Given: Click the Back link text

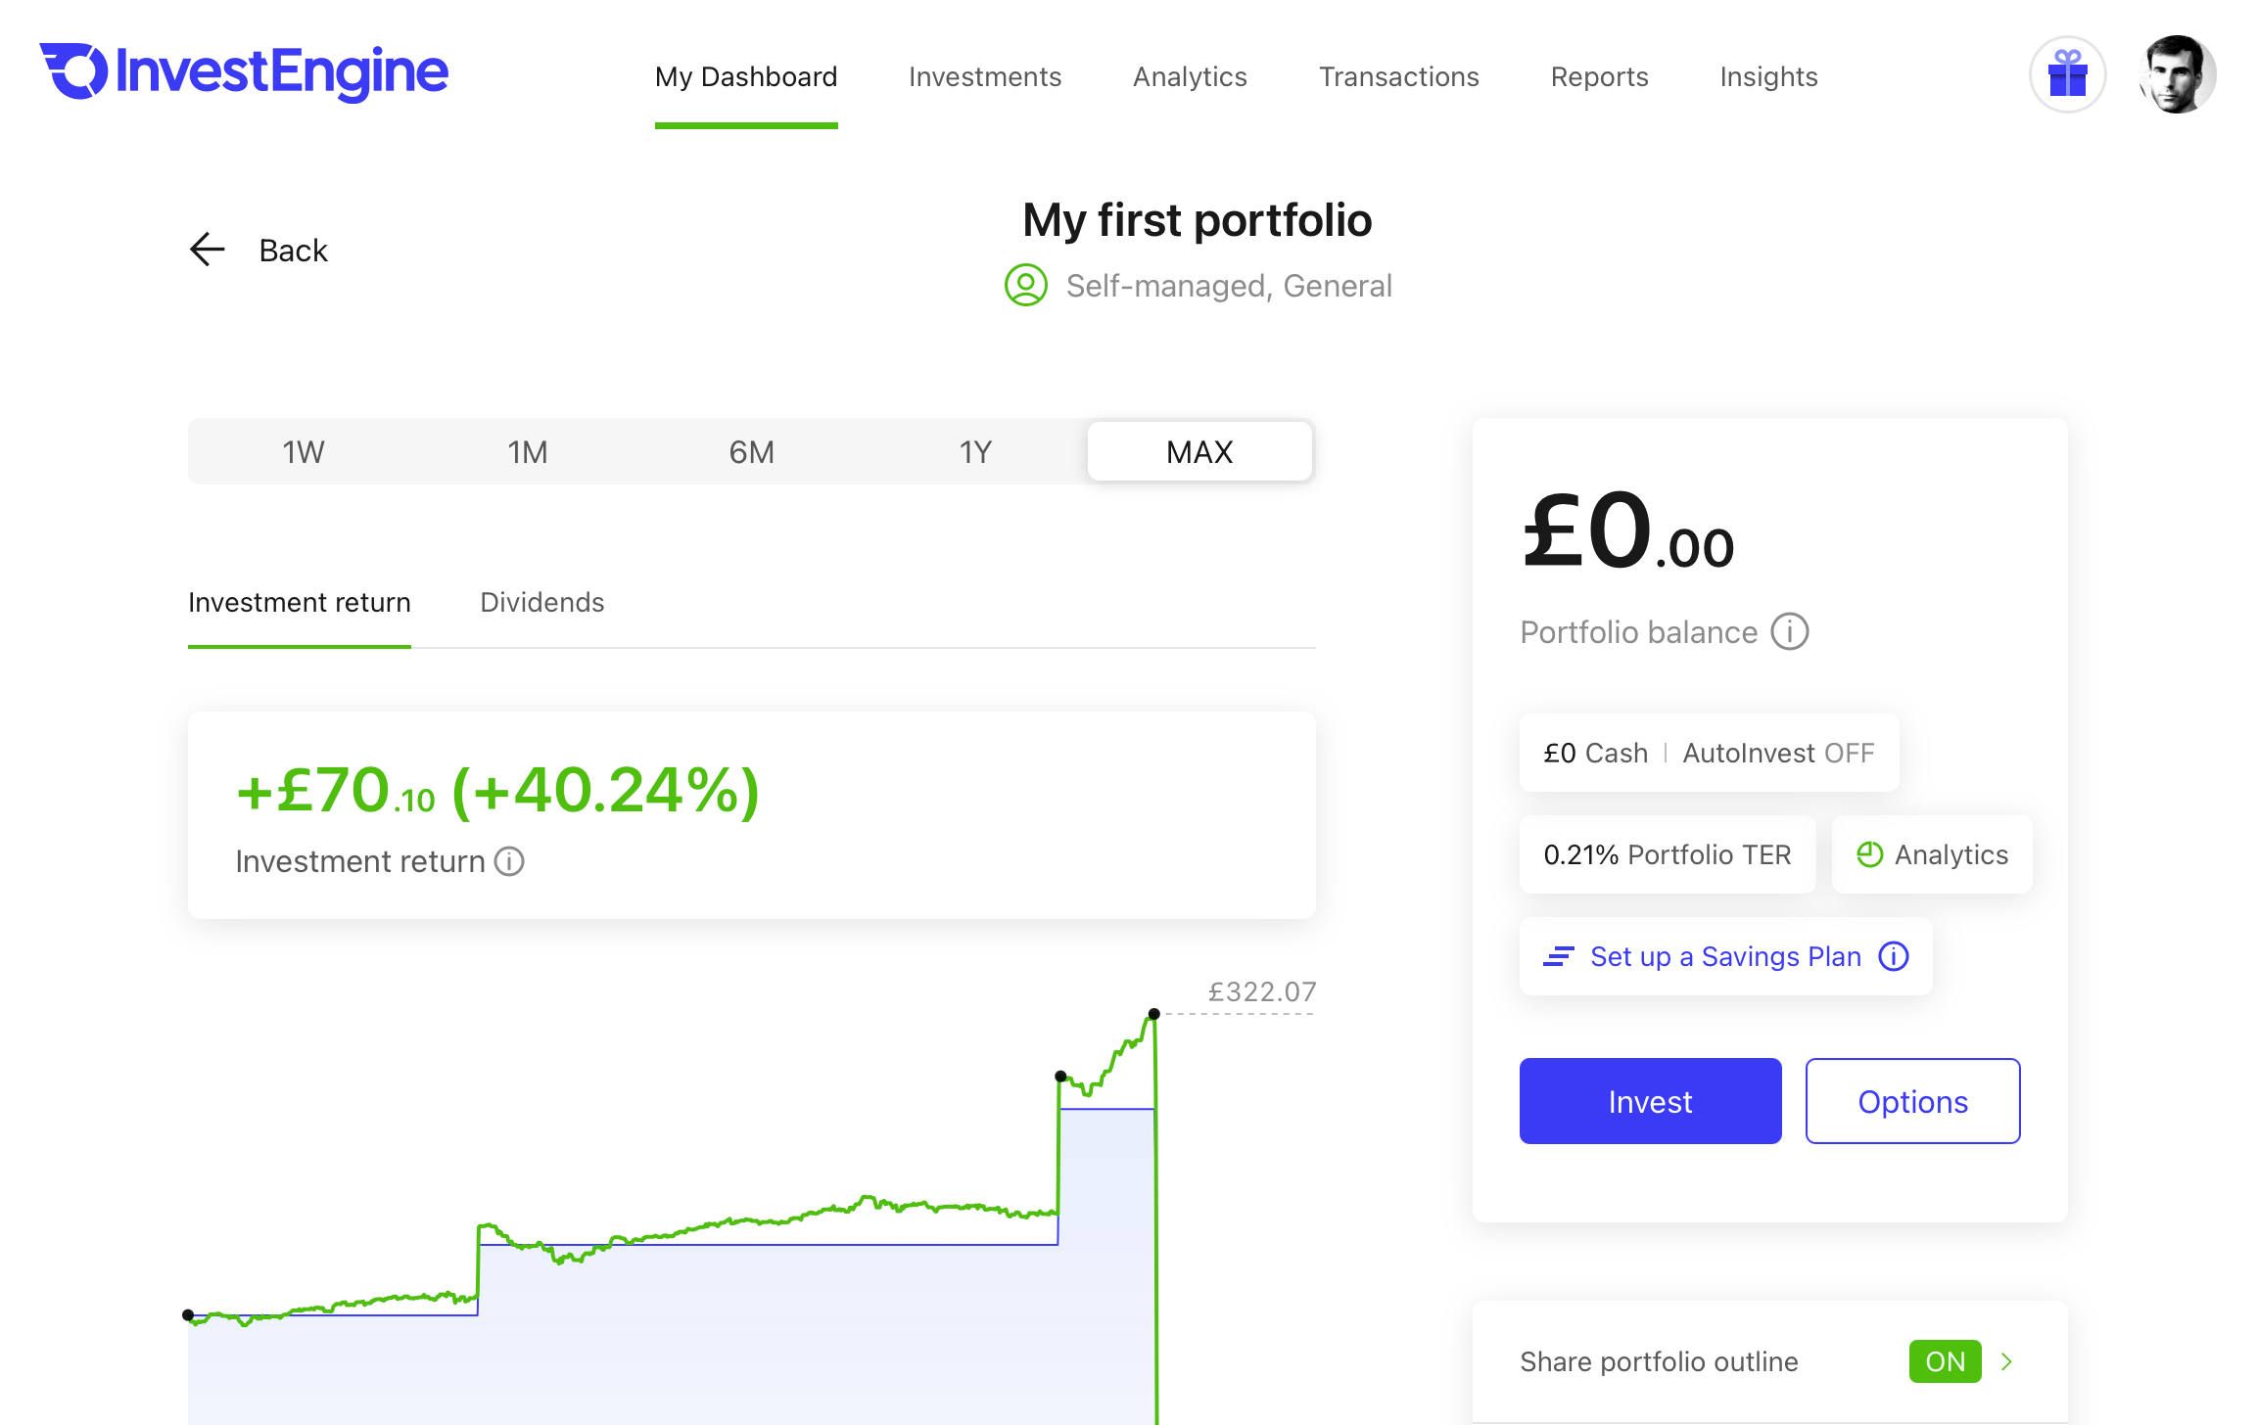Looking at the screenshot, I should pos(293,250).
